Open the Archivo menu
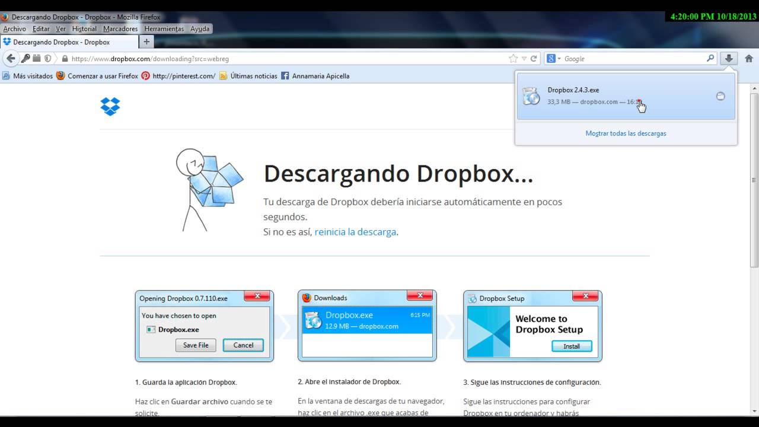The image size is (759, 427). [15, 28]
